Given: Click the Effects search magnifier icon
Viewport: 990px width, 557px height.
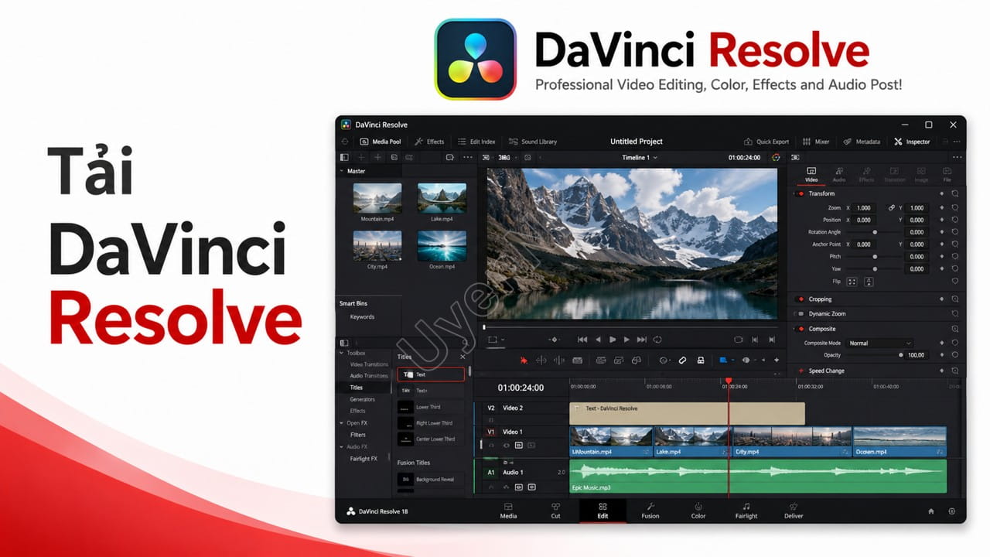Looking at the screenshot, I should point(465,343).
